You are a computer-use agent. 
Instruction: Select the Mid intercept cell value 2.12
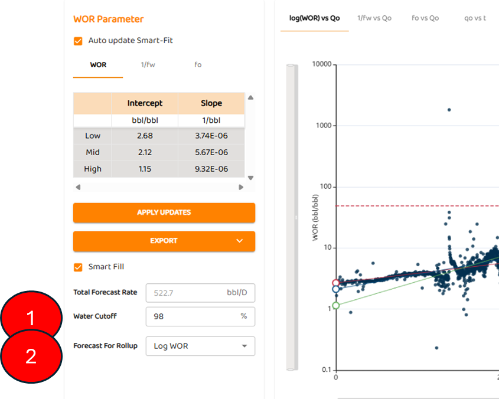coord(145,152)
